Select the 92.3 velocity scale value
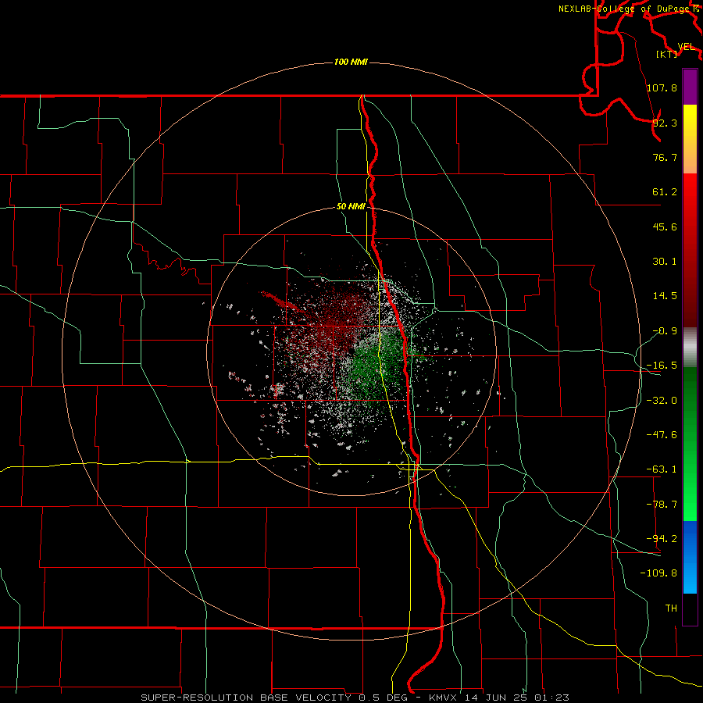This screenshot has width=703, height=703. tap(665, 123)
